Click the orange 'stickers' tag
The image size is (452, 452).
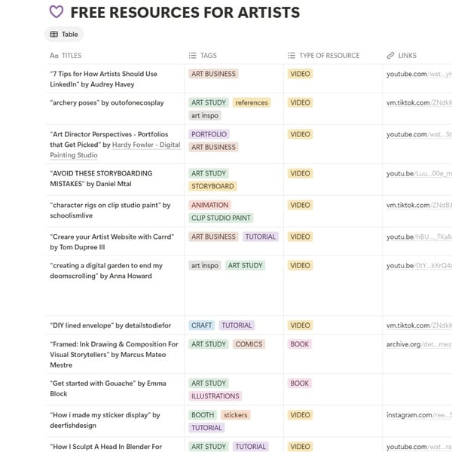pos(236,415)
